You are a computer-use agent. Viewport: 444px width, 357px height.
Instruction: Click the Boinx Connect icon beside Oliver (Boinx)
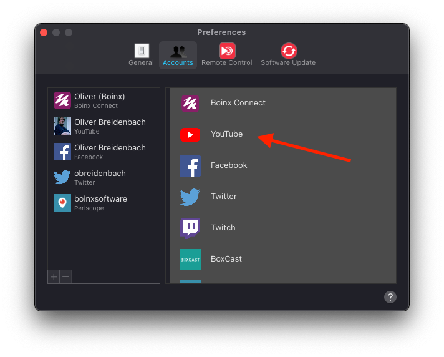pos(62,100)
